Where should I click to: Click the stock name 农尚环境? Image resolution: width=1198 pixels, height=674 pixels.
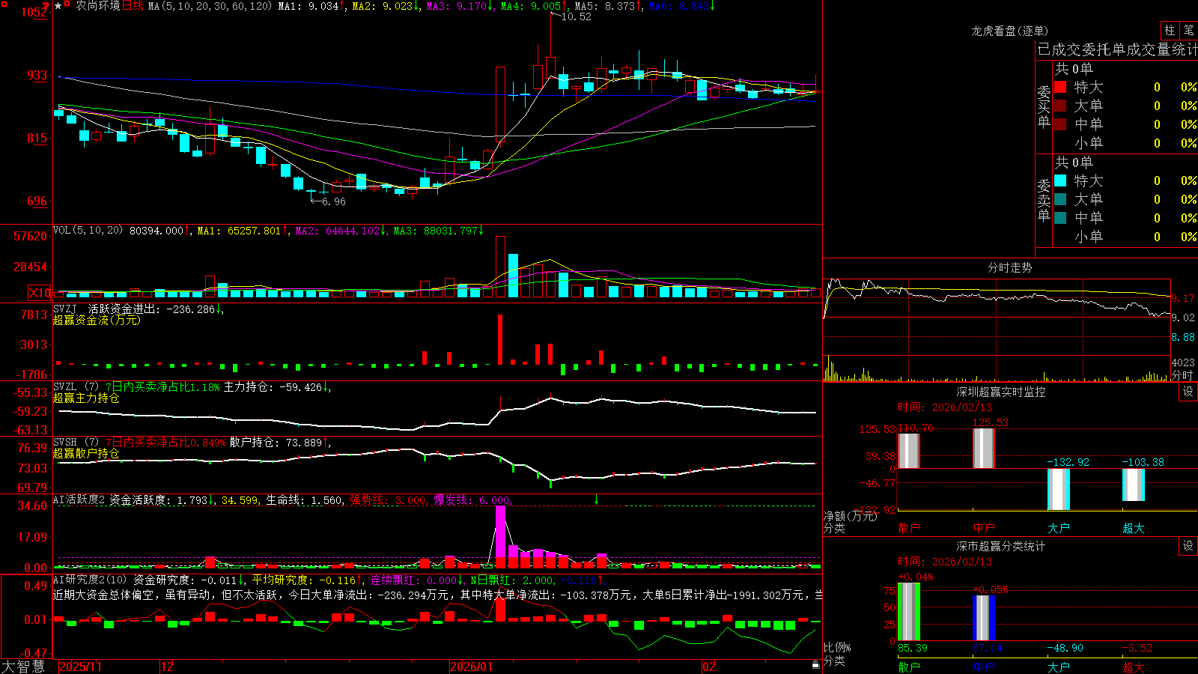pyautogui.click(x=98, y=6)
